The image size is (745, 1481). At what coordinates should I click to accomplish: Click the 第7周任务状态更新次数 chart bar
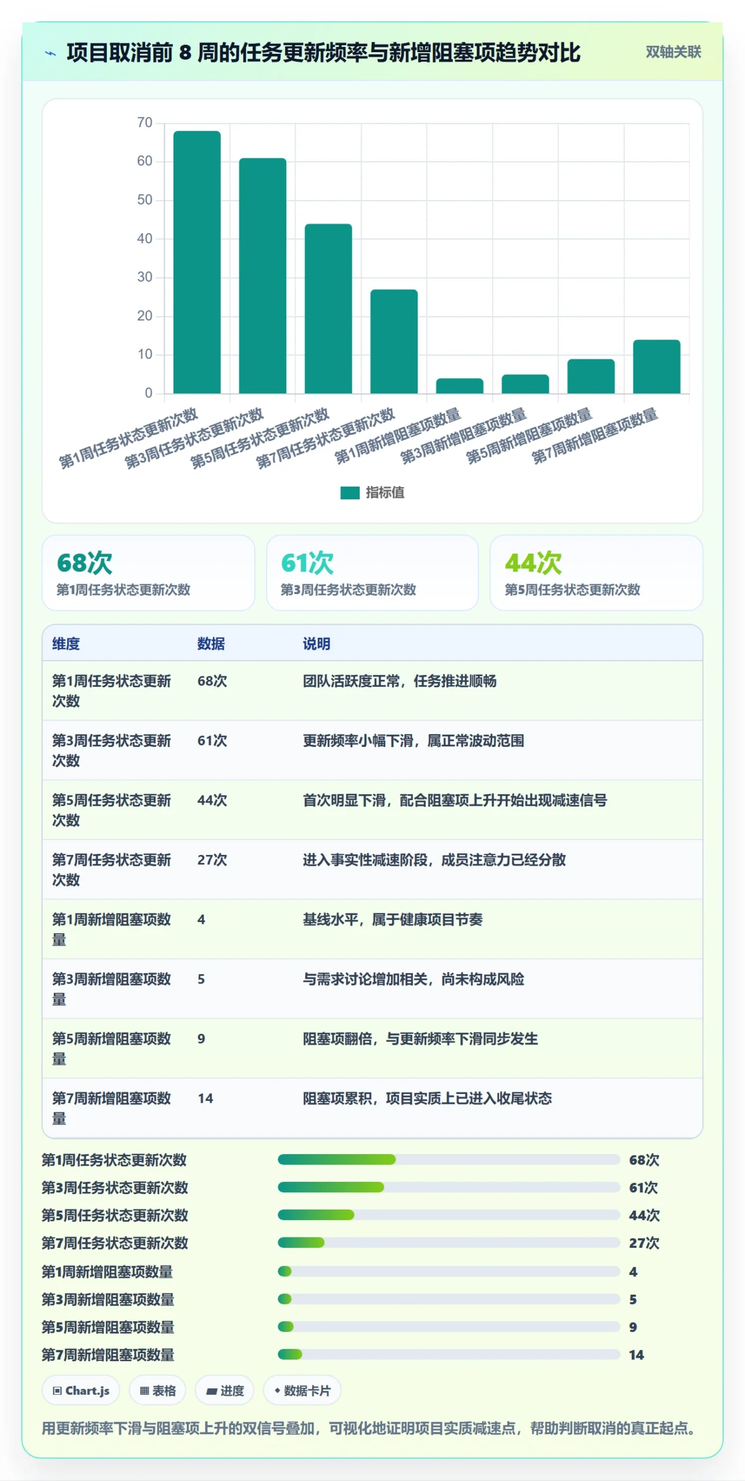click(394, 341)
